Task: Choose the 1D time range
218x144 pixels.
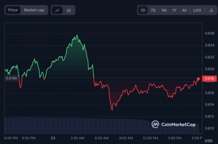Action: click(143, 10)
